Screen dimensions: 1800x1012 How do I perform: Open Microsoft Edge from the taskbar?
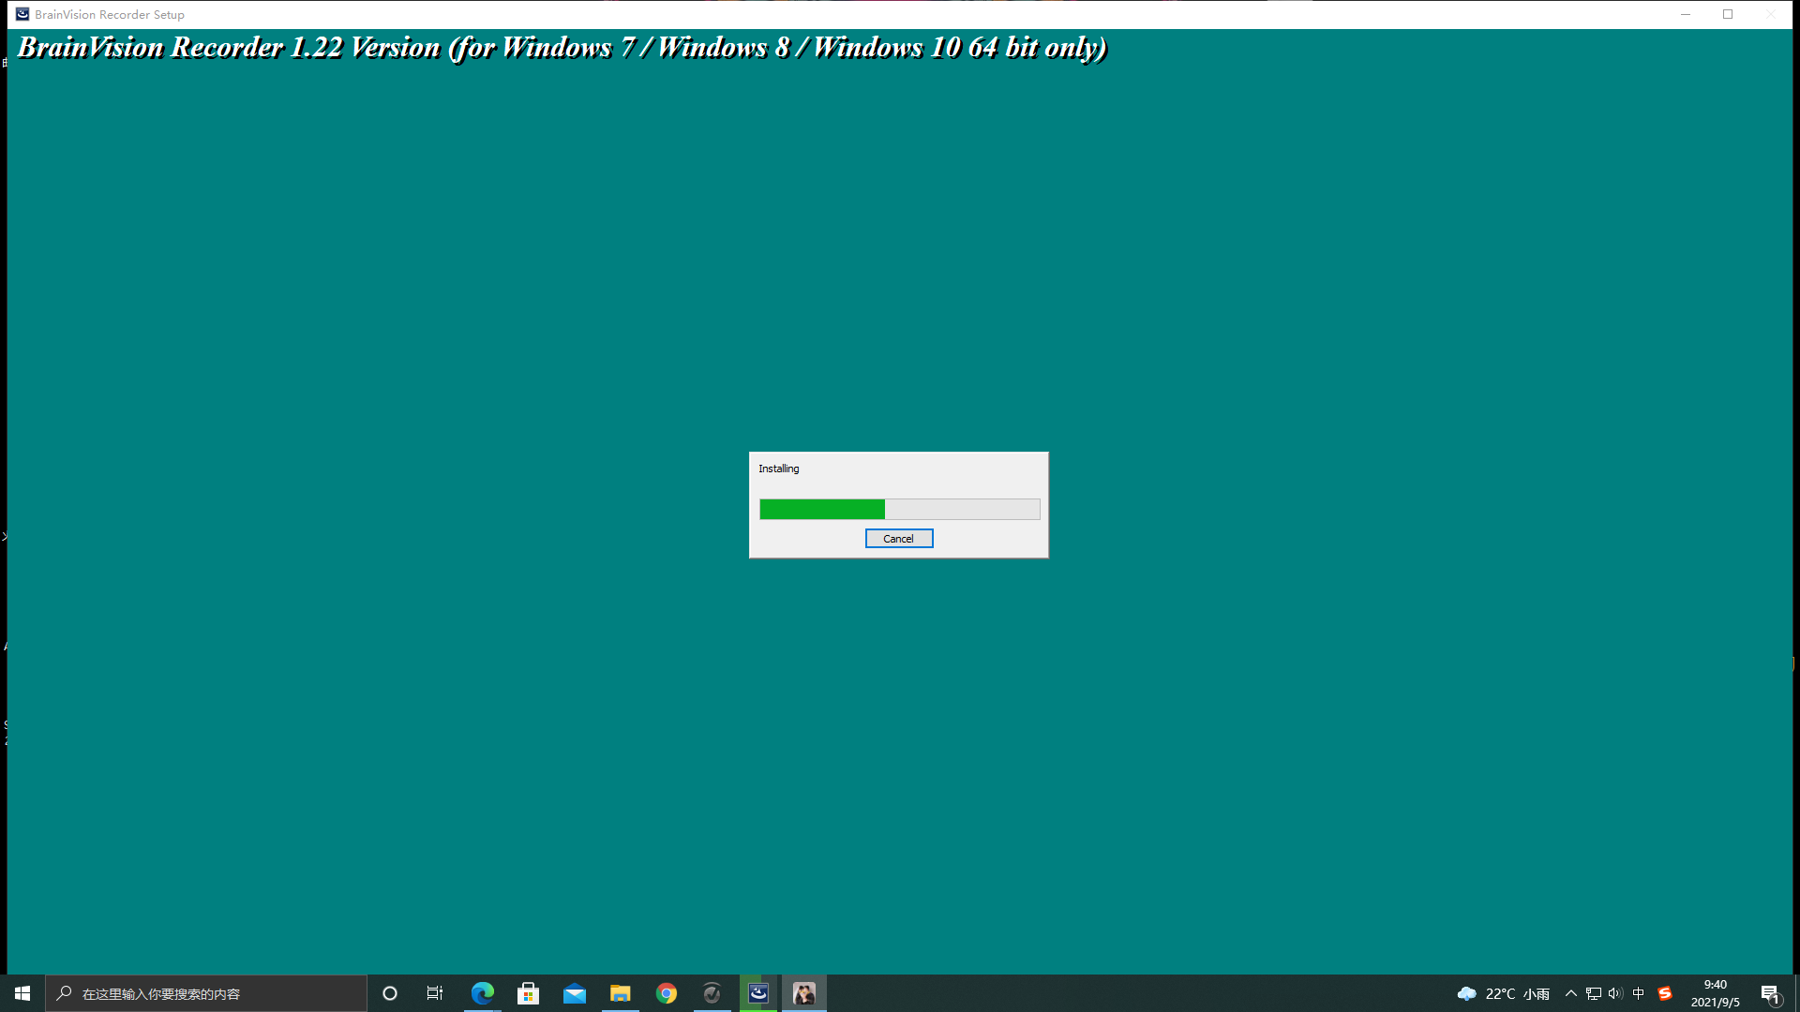482,993
